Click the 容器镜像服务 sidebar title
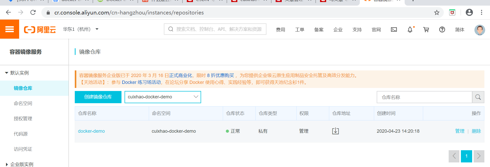 click(26, 52)
